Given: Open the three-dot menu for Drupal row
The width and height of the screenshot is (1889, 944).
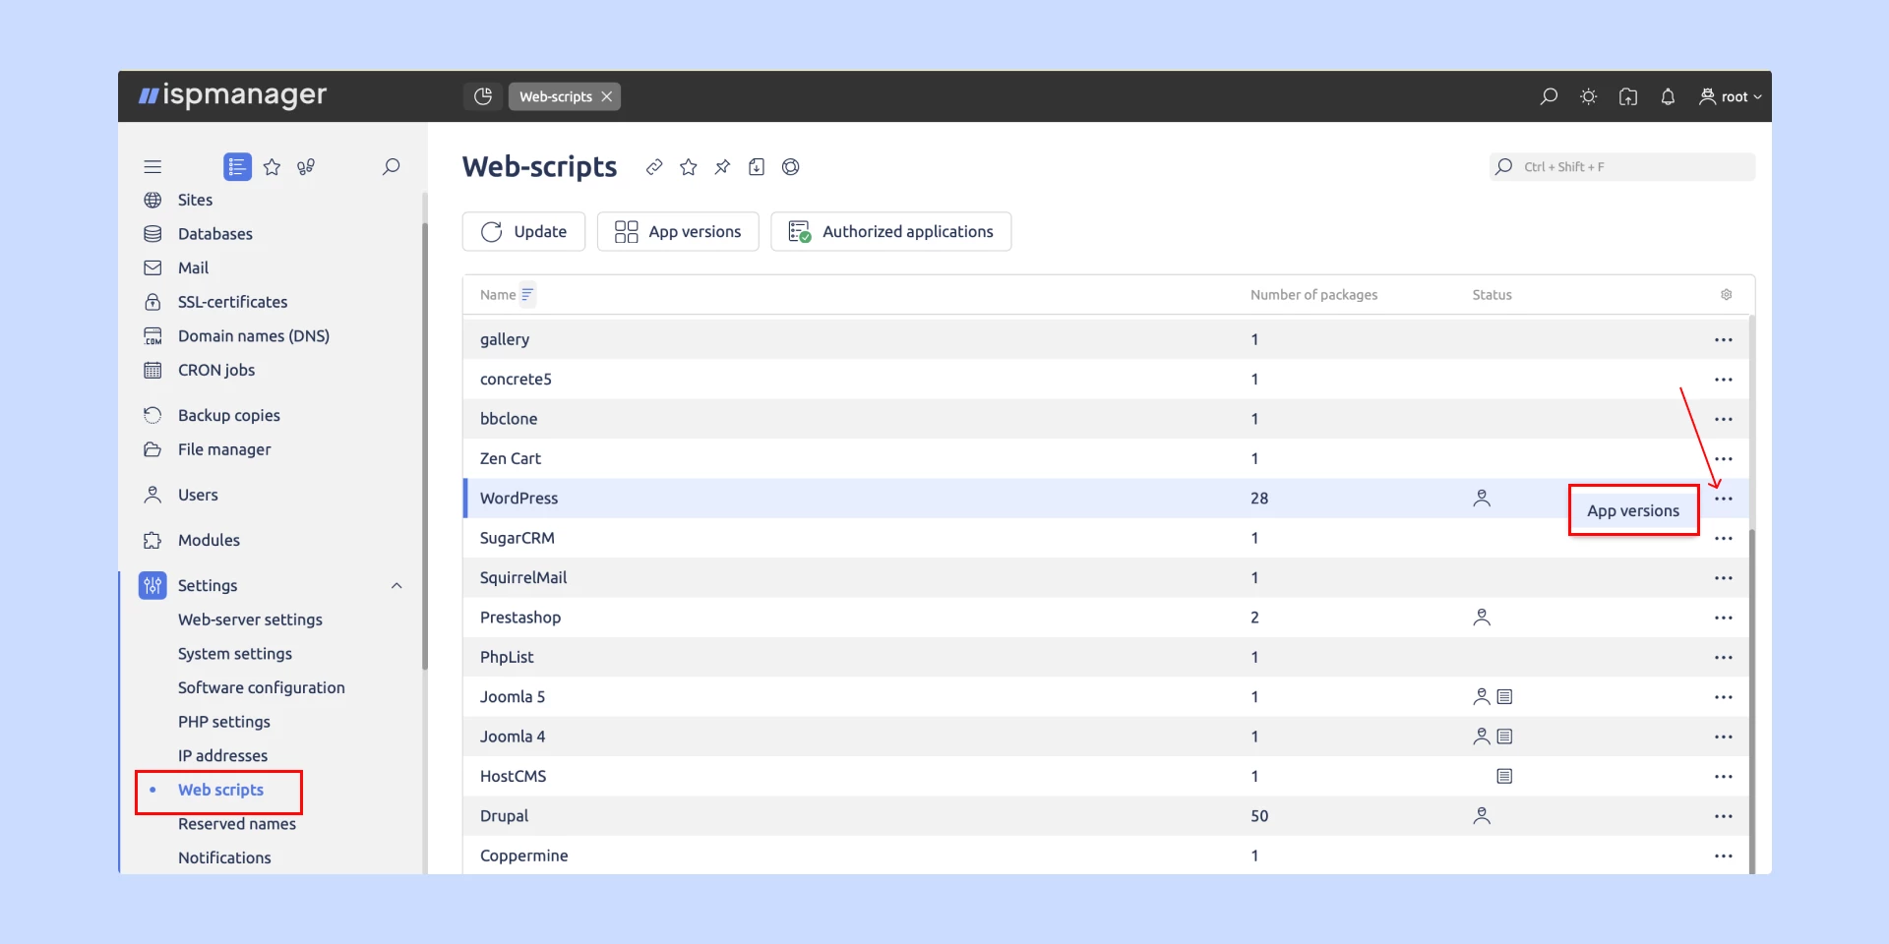Looking at the screenshot, I should coord(1723,817).
